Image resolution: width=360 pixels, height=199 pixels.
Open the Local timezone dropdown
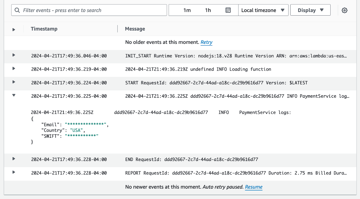click(263, 10)
